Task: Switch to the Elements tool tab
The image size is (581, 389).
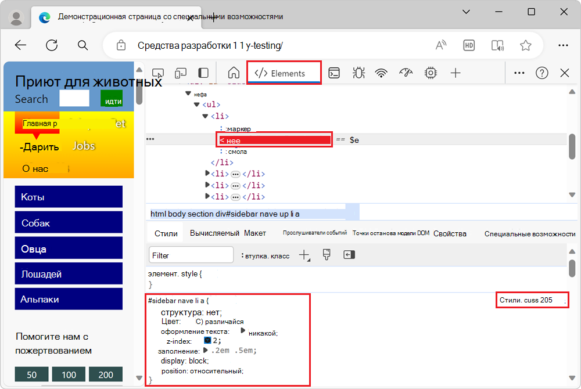Action: (284, 73)
